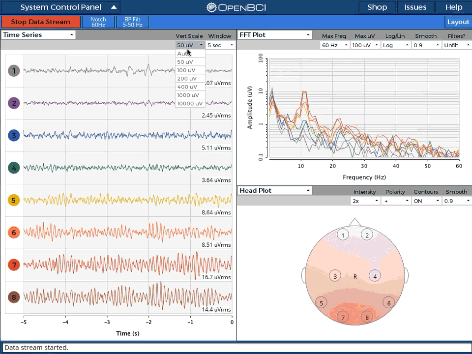
Task: Toggle channel 5 yellow circle button
Action: [x=14, y=200]
